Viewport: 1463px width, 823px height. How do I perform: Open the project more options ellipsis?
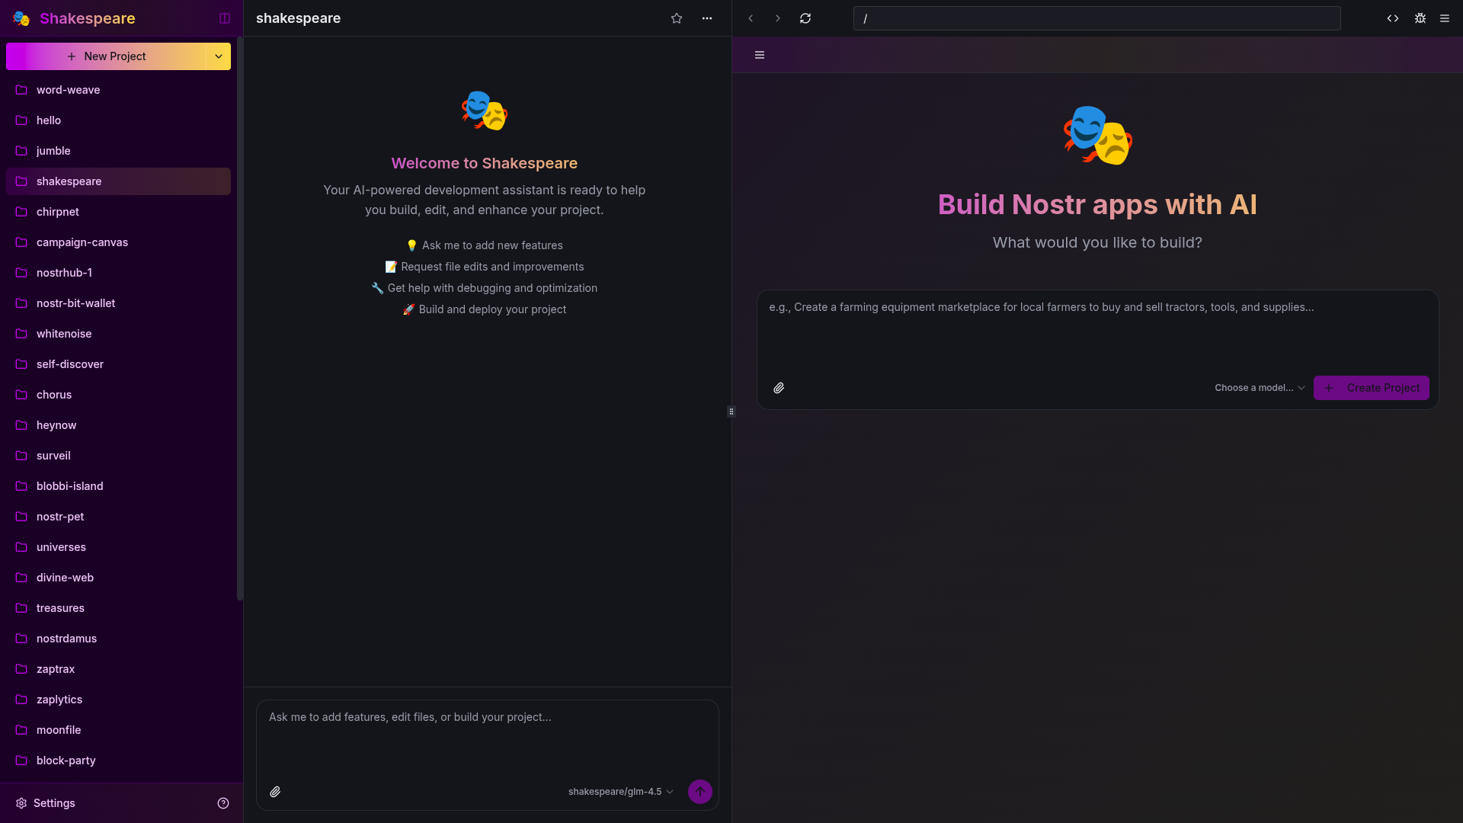[707, 18]
